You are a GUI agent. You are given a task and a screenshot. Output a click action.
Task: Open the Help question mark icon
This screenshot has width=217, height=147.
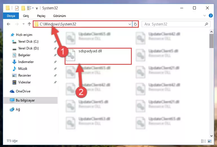211,16
